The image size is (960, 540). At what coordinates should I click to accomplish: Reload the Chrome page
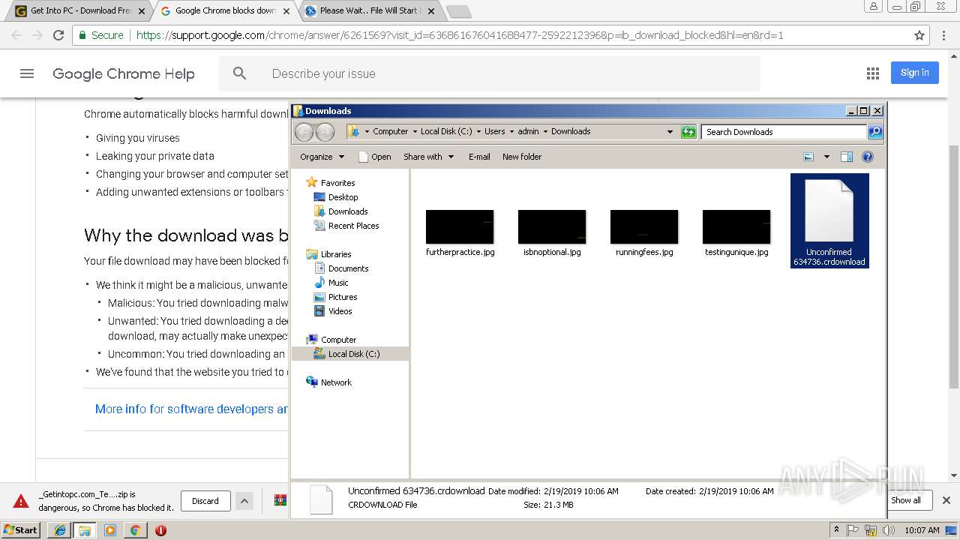(x=58, y=35)
